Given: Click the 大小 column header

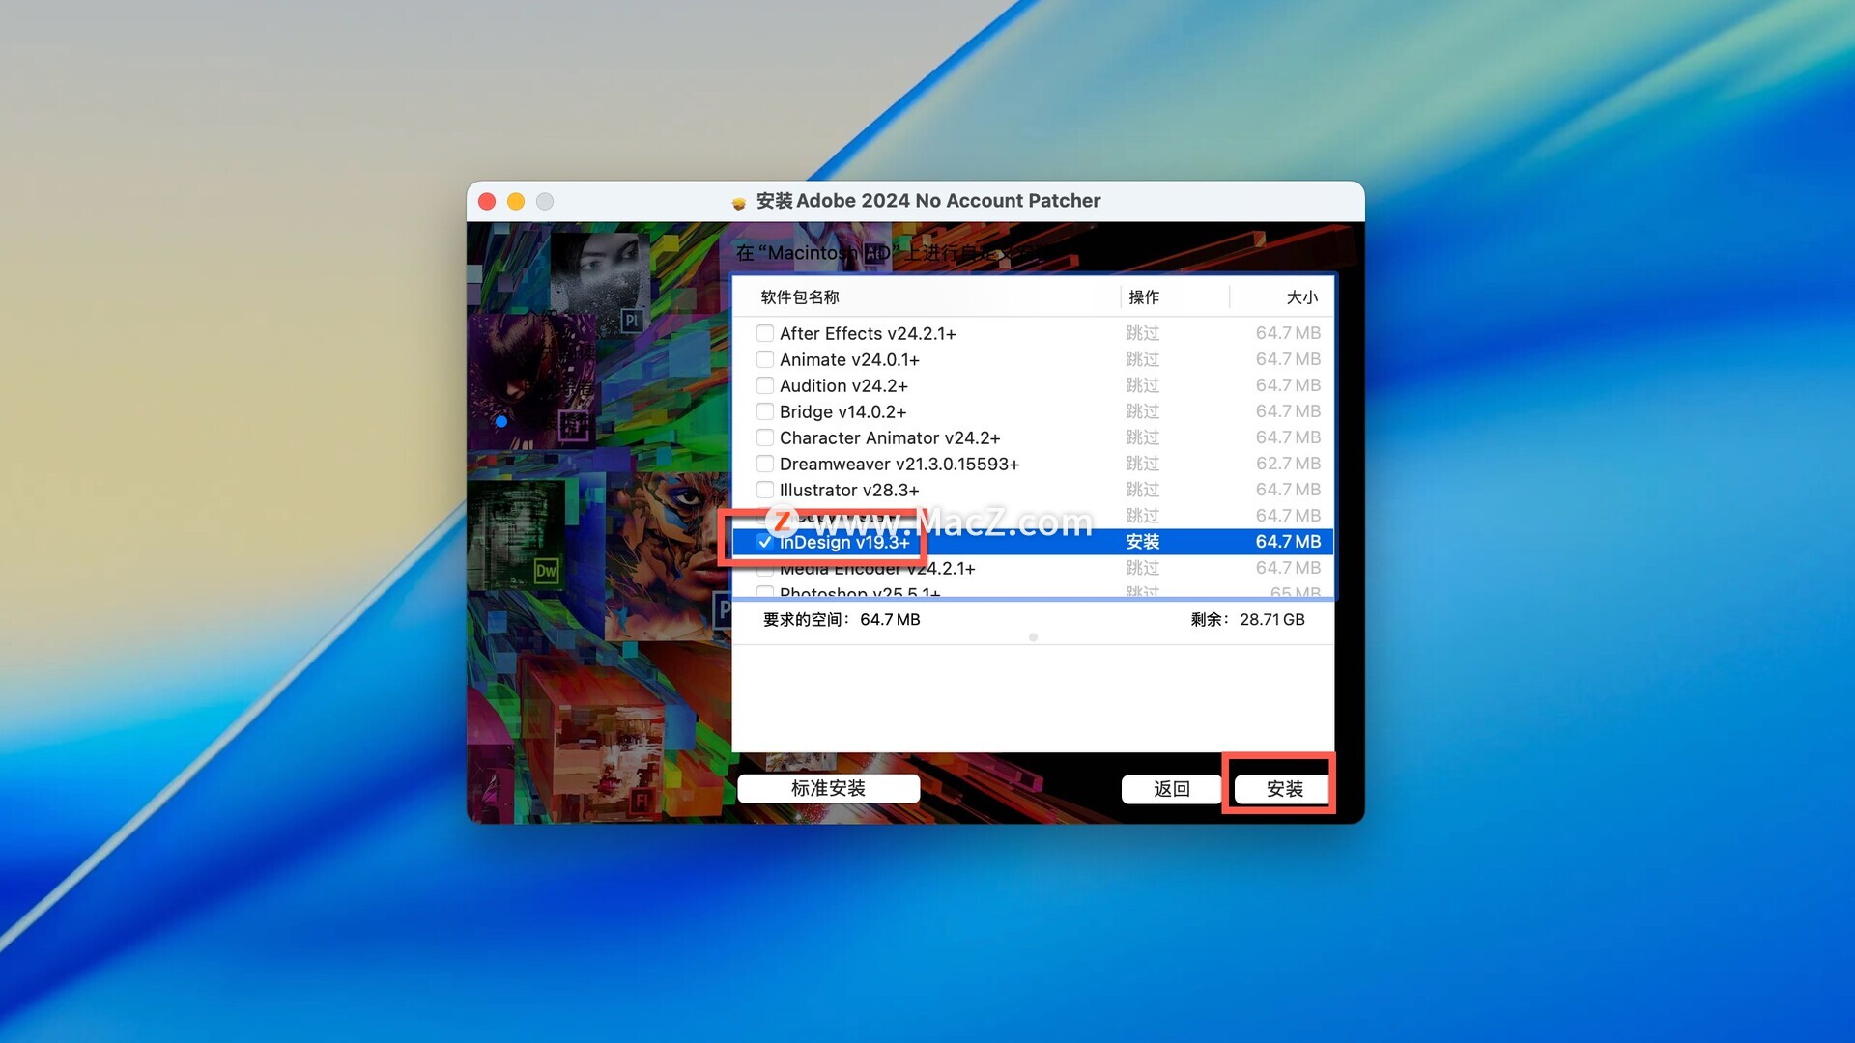Looking at the screenshot, I should click(x=1301, y=297).
